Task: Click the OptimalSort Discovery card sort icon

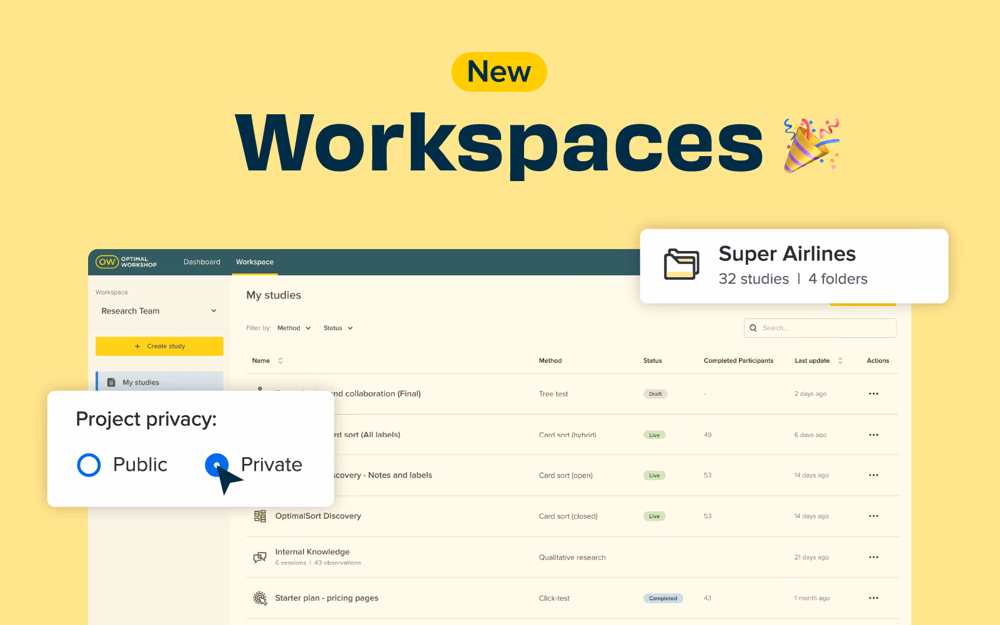Action: click(x=260, y=516)
